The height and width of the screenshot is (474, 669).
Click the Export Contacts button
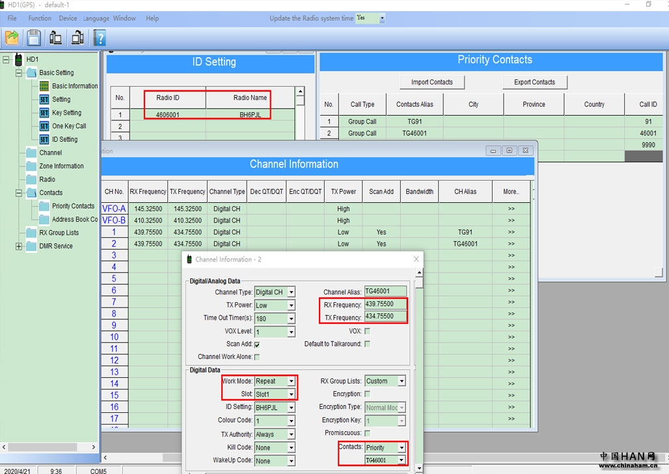tap(534, 82)
